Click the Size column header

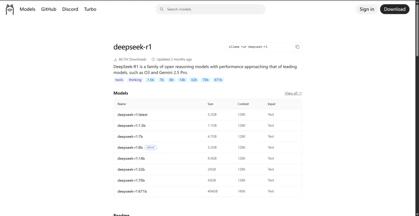point(211,104)
